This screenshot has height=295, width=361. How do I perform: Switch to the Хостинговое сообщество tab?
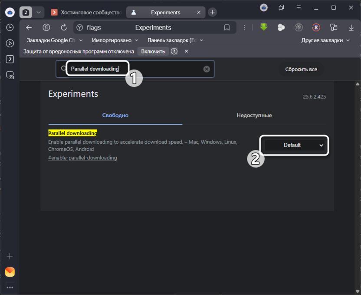[x=87, y=12]
